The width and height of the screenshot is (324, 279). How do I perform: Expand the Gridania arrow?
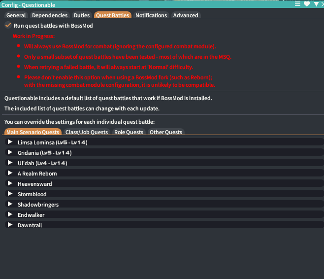click(x=10, y=152)
